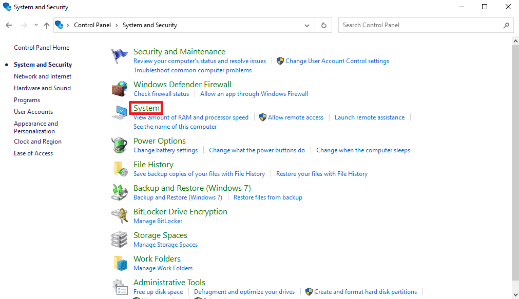
Task: Click Change battery settings
Action: (165, 150)
